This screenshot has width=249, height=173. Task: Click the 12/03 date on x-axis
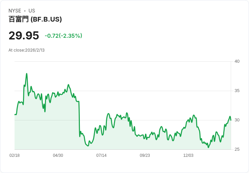tap(188, 155)
